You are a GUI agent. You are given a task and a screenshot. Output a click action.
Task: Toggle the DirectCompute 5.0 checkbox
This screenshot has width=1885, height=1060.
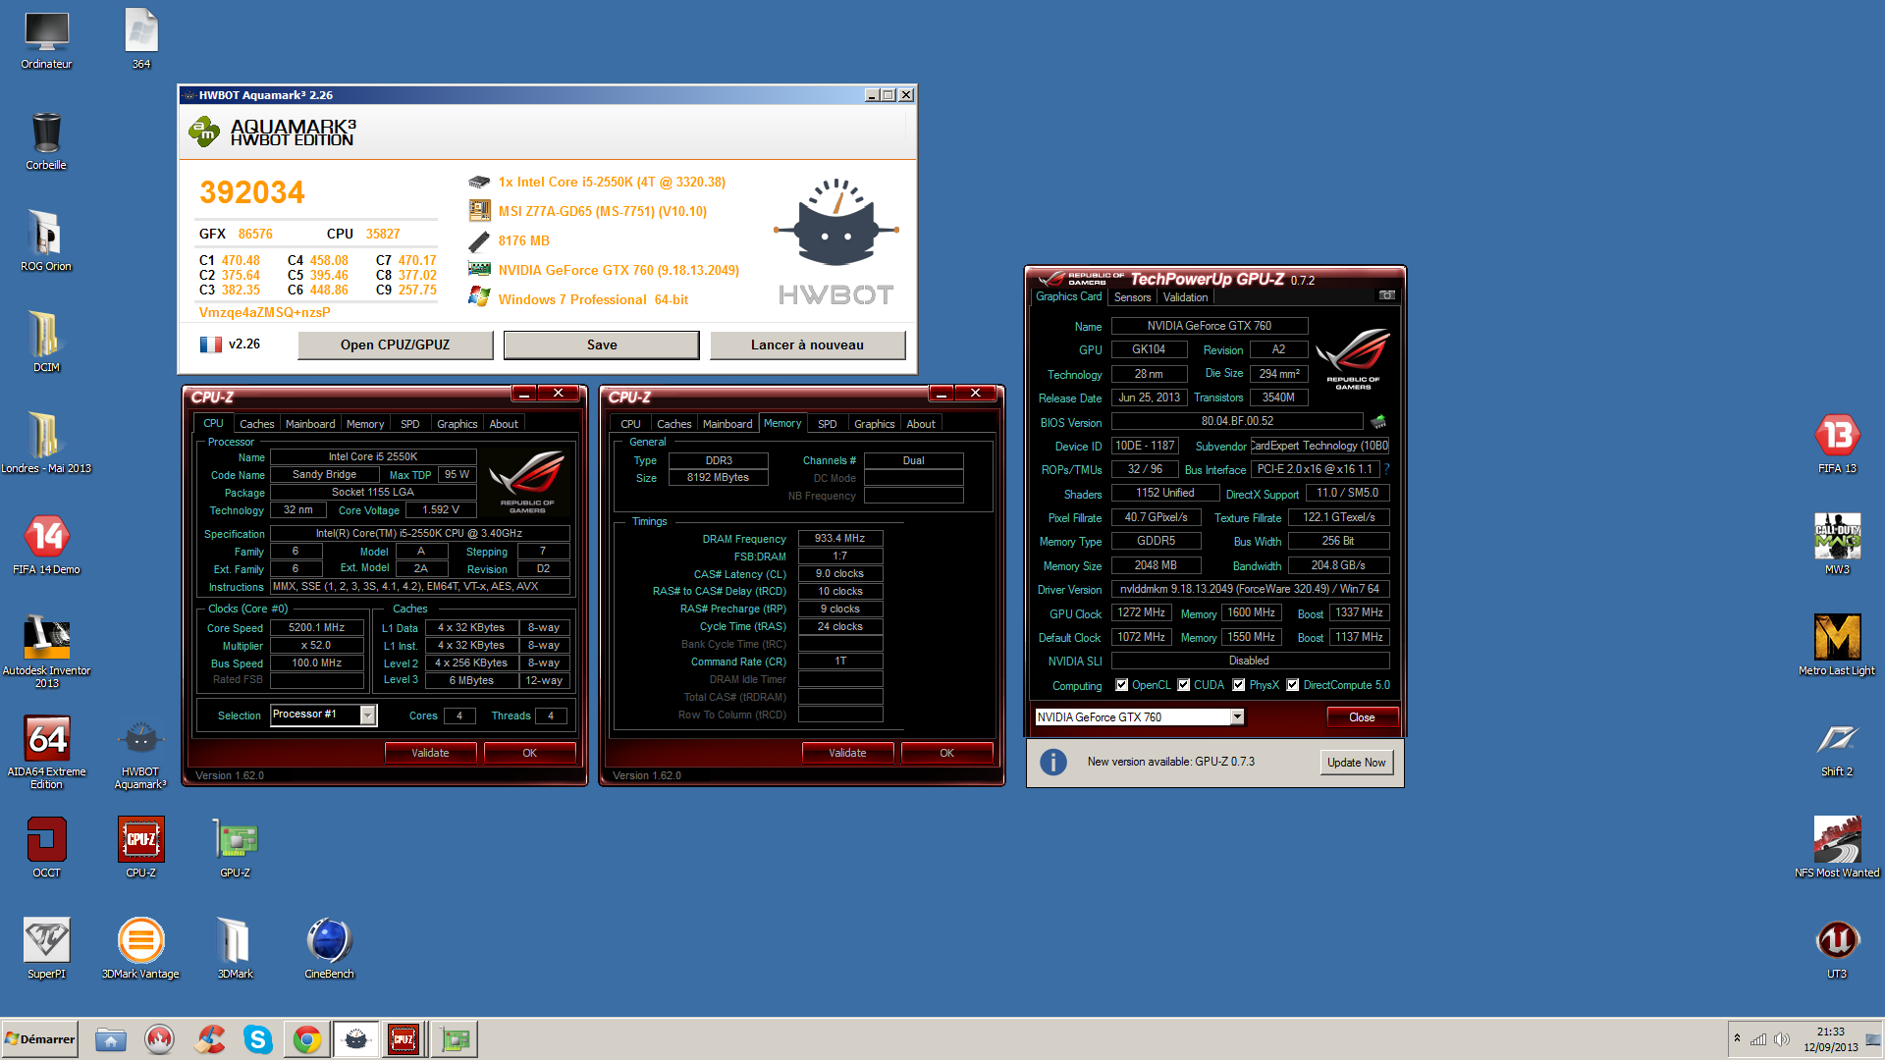1293,685
